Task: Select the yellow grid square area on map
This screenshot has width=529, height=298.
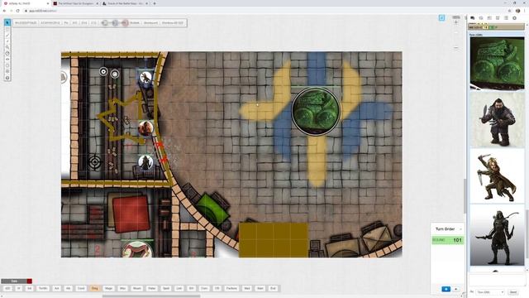Action: point(274,240)
